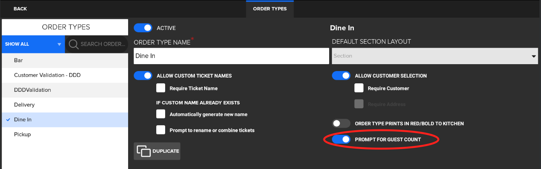Check Automatically generate new name
Image resolution: width=541 pixels, height=169 pixels.
click(161, 114)
